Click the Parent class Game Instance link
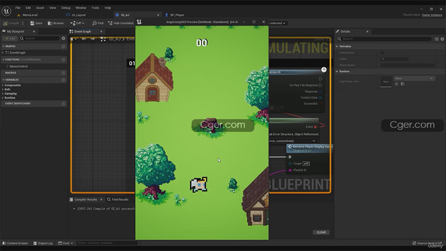This screenshot has height=251, width=446. (x=432, y=15)
